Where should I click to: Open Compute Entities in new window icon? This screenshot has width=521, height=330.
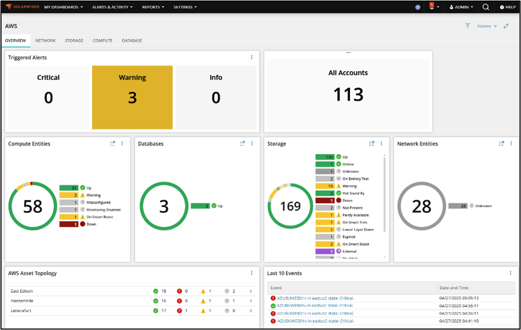click(113, 144)
